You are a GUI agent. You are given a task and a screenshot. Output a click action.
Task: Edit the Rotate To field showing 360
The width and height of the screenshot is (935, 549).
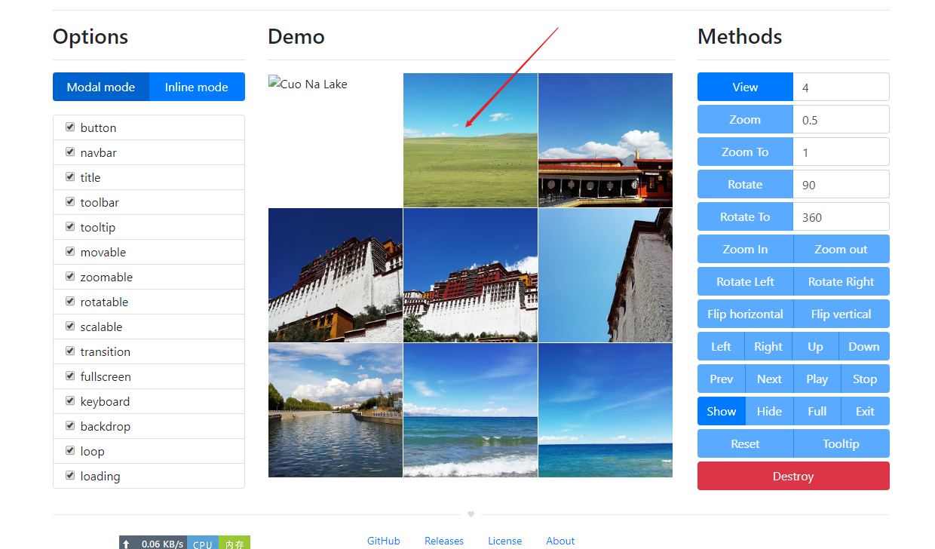[x=841, y=216]
